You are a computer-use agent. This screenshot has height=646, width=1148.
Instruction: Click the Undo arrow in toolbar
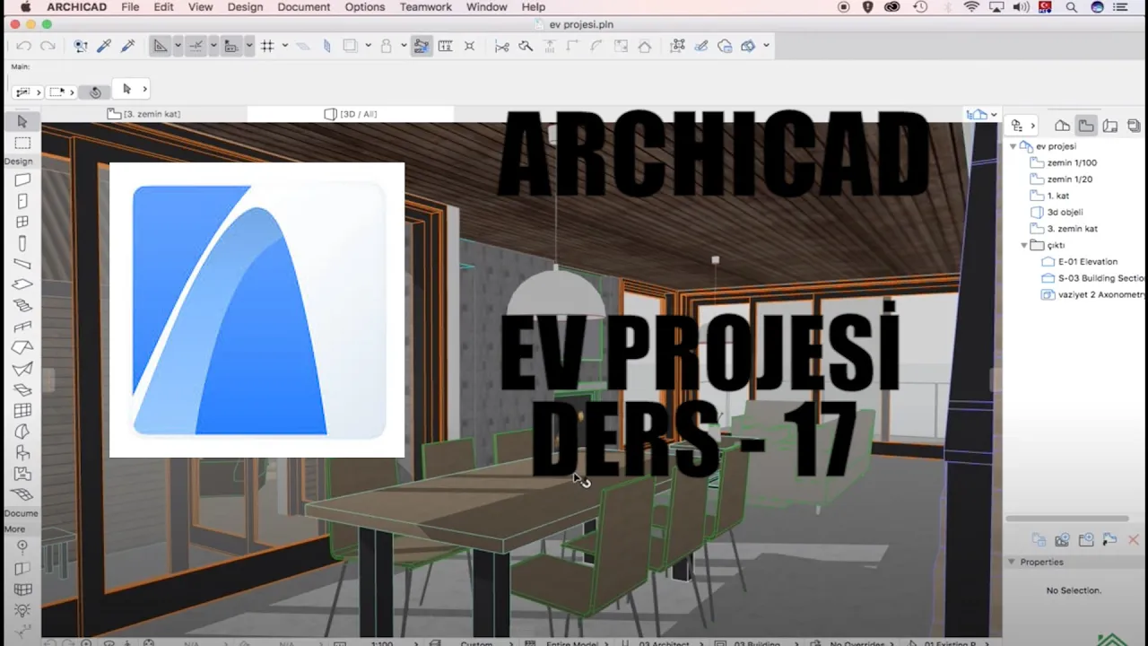(24, 46)
